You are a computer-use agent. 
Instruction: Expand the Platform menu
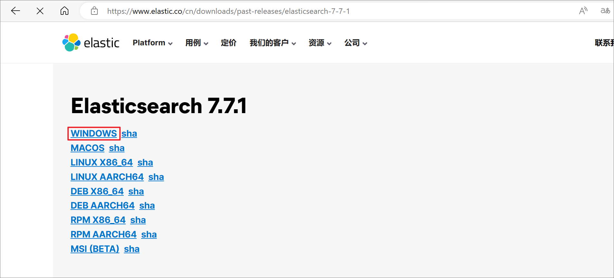click(x=152, y=43)
